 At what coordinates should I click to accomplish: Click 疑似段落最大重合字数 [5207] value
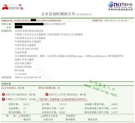click(x=114, y=108)
